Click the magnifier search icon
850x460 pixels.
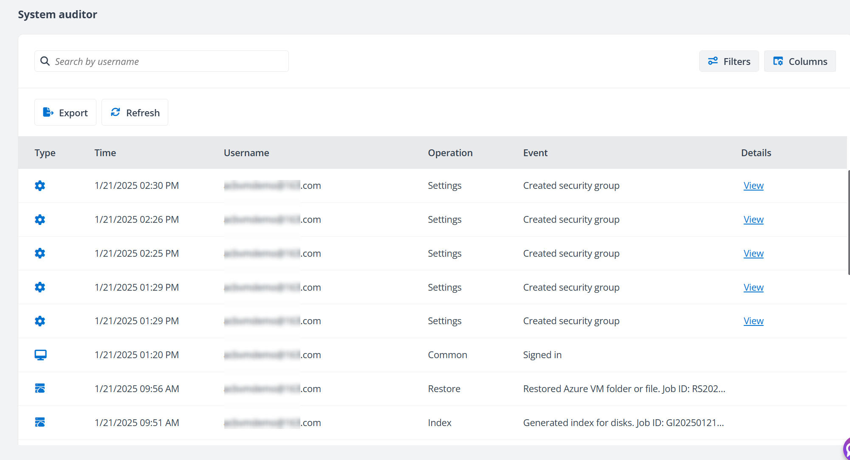[x=45, y=62]
